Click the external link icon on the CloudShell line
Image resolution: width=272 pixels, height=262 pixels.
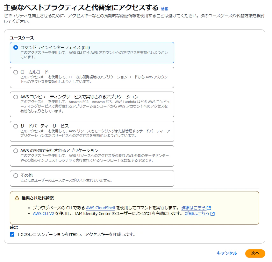click(209, 208)
